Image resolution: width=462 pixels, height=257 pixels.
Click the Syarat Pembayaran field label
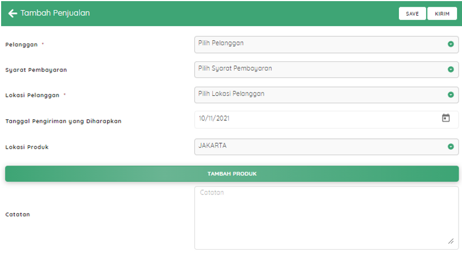[36, 70]
